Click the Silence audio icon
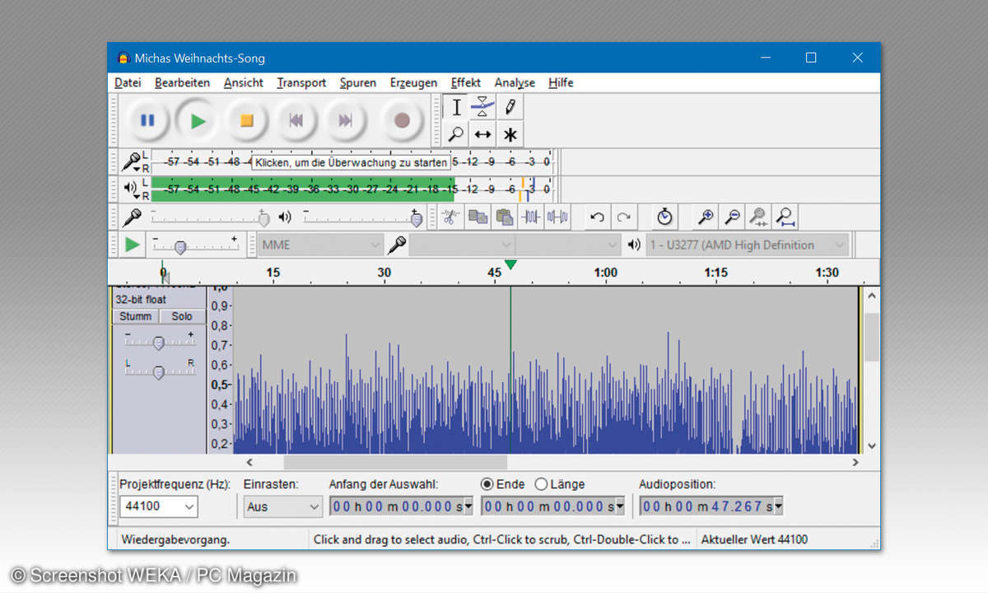988x593 pixels. coord(557,217)
